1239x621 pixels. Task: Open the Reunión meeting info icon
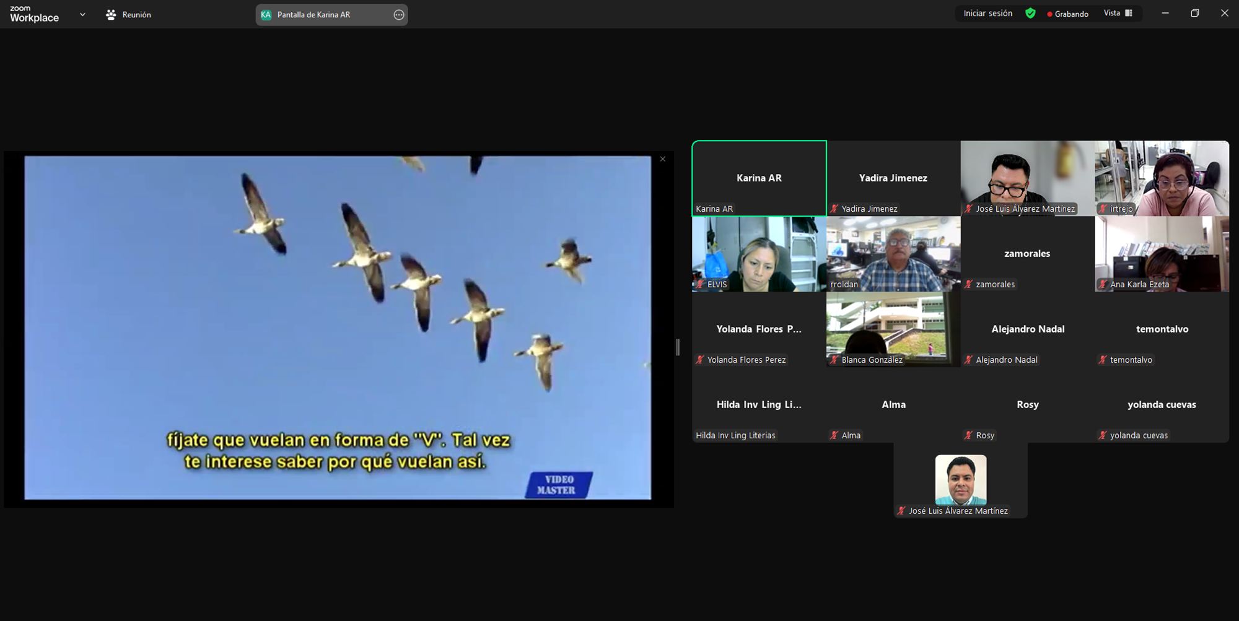(111, 14)
